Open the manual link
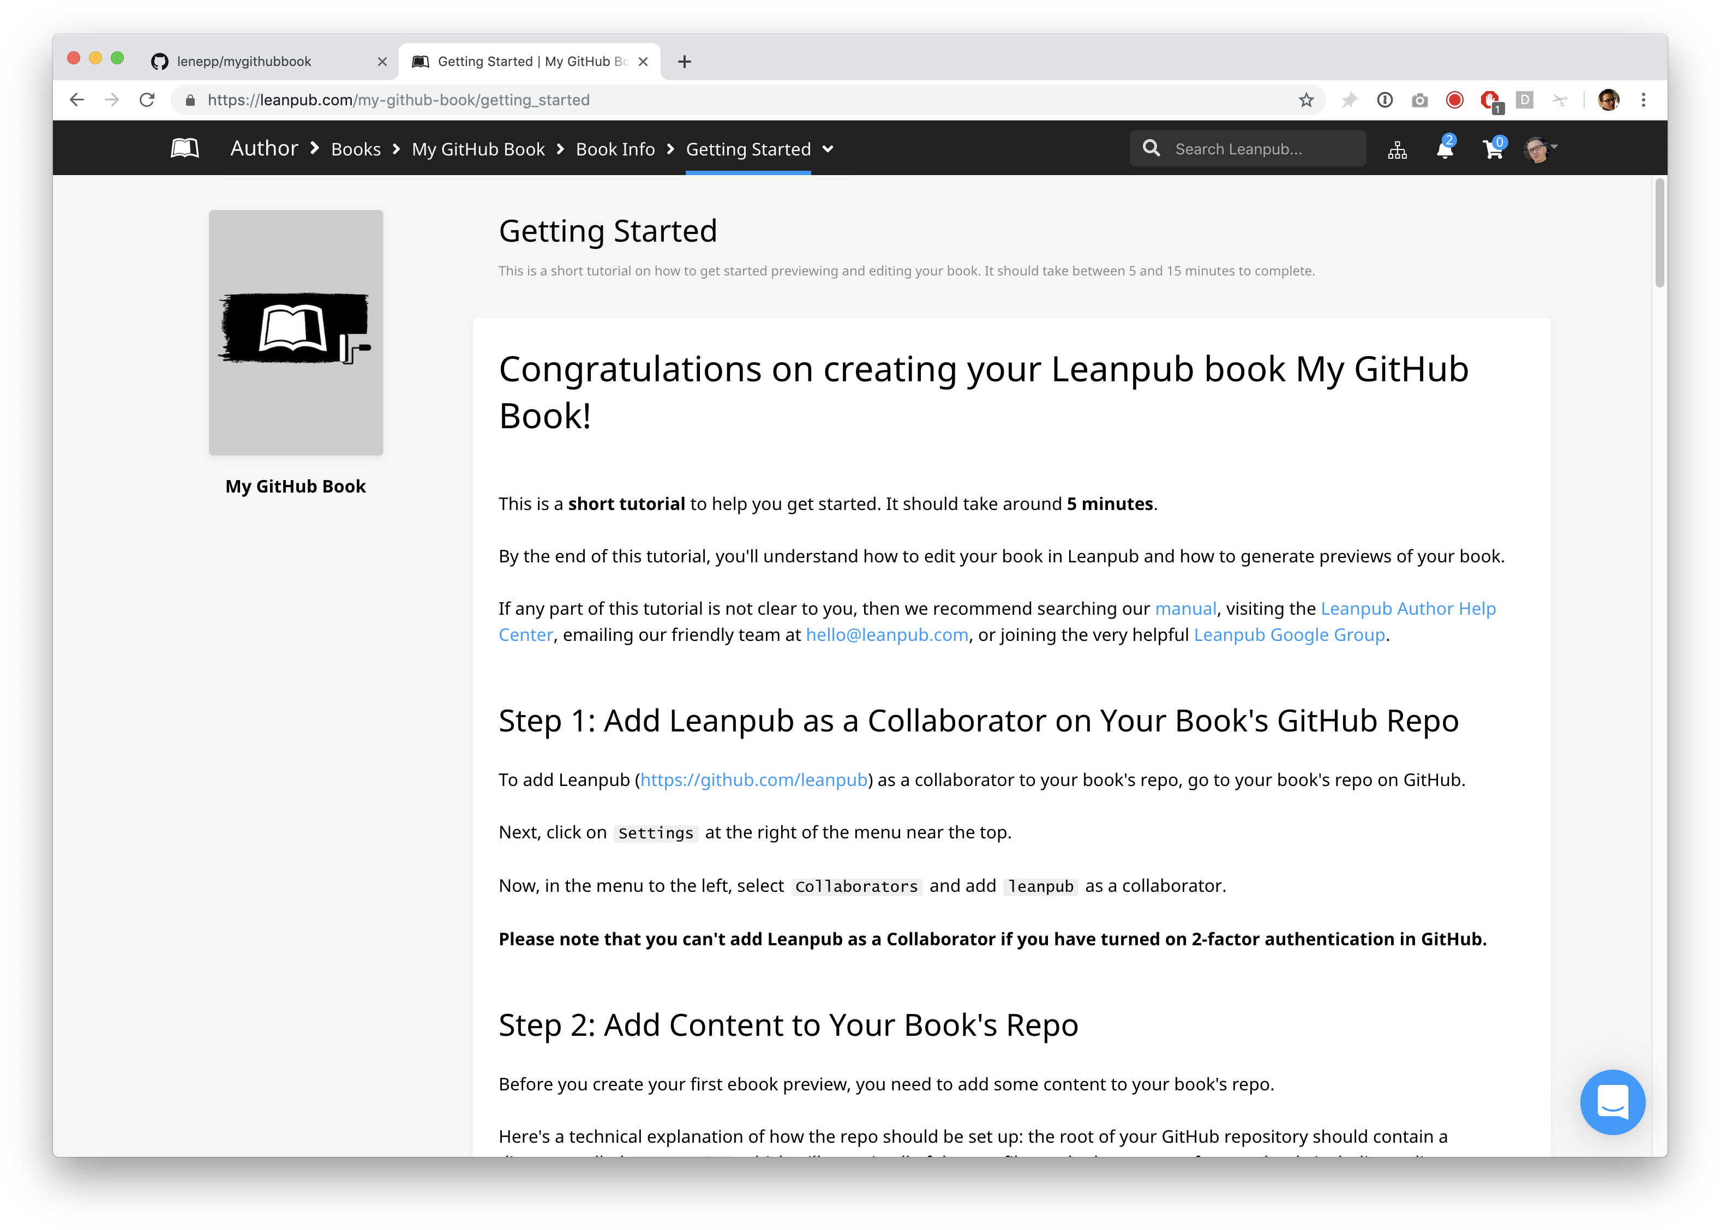 [x=1185, y=608]
